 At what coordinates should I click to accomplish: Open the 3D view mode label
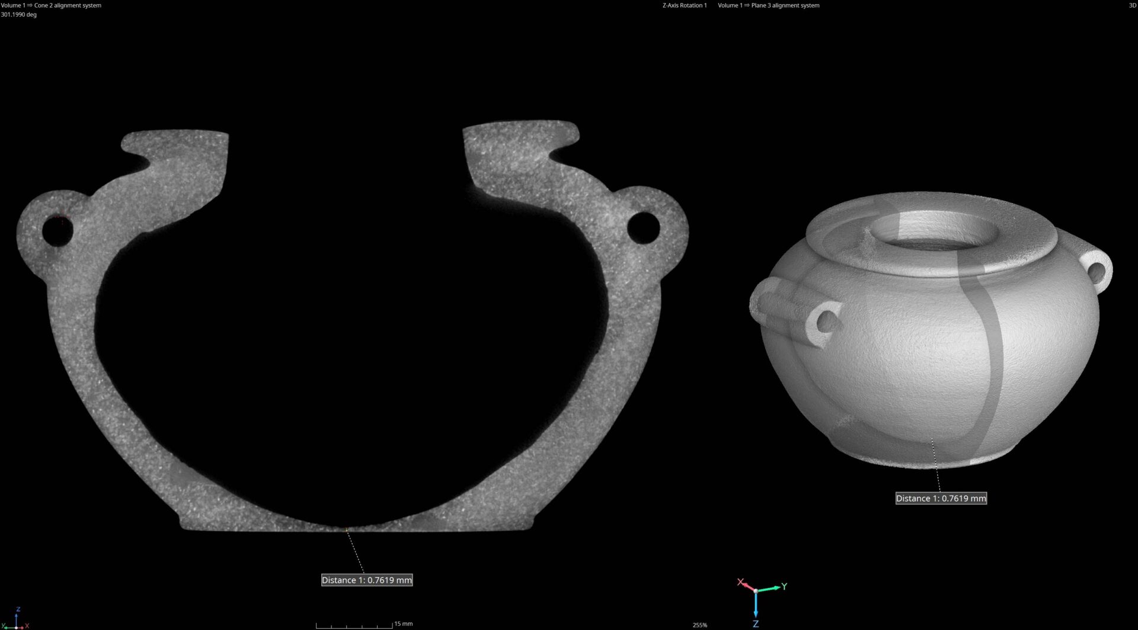(x=1132, y=5)
